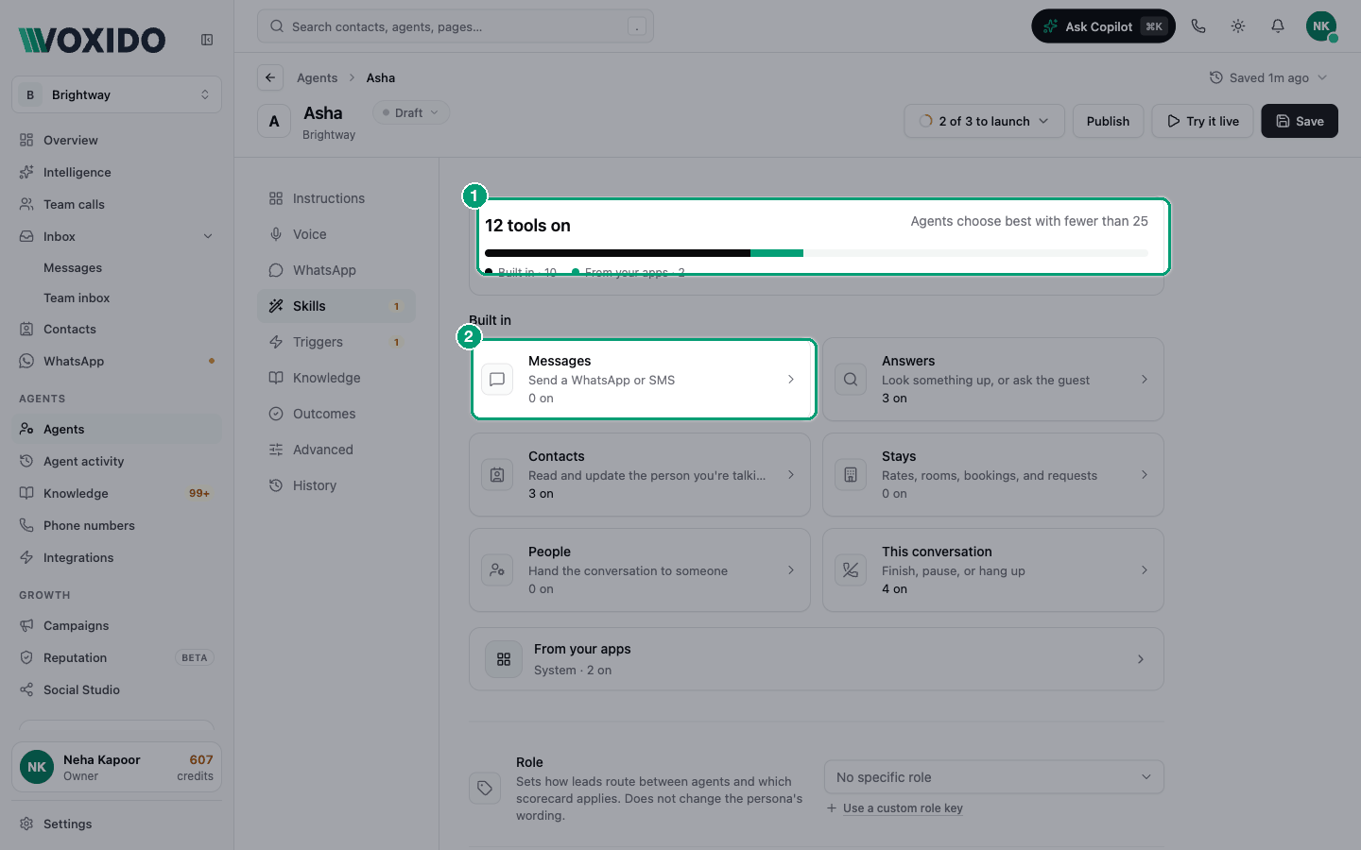Go back using the arrow button

coord(270,77)
